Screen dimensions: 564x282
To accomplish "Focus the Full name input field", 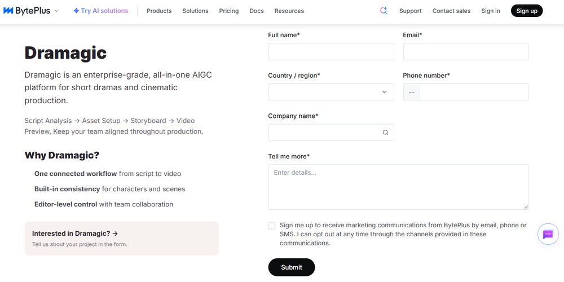I will click(x=331, y=51).
